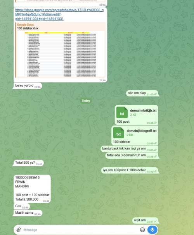Viewport: 194px width, 235px height.
Task: Click the domainjbblogroll.txt file name
Action: pyautogui.click(x=142, y=131)
